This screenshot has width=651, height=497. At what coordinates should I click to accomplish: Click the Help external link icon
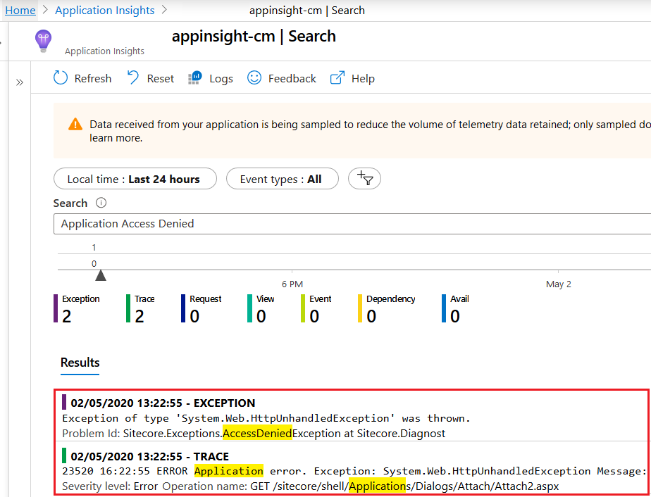[x=337, y=77]
